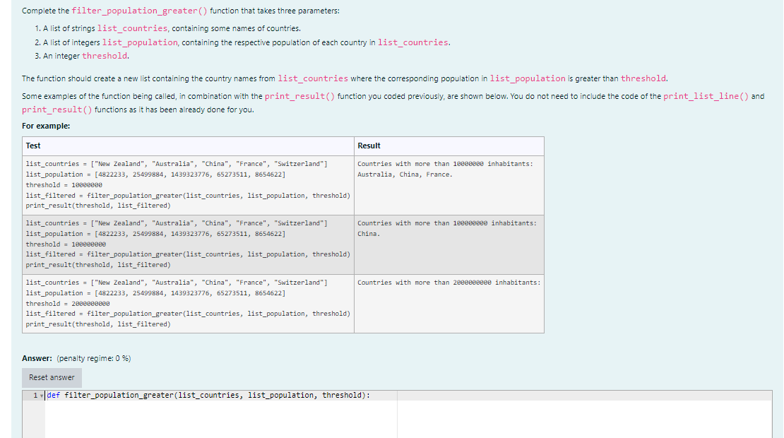
Task: Click the 'For example:' label
Action: pyautogui.click(x=46, y=126)
